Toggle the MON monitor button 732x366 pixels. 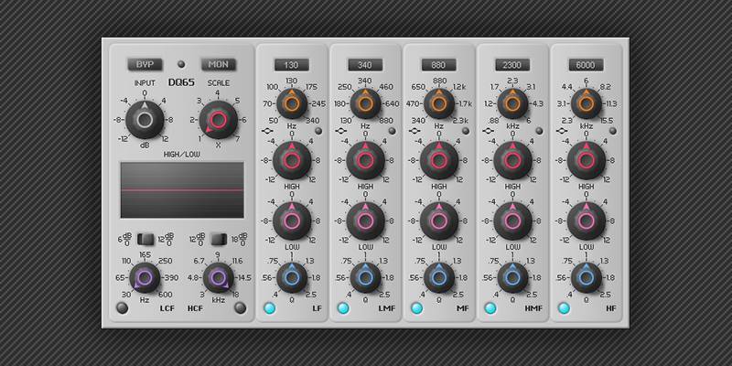click(219, 64)
